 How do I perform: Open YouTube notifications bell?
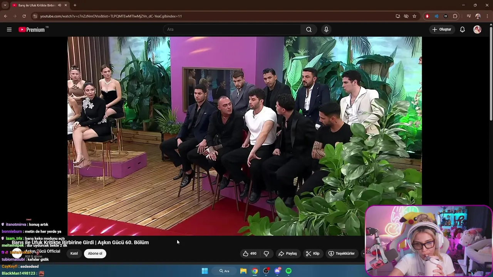click(x=463, y=30)
